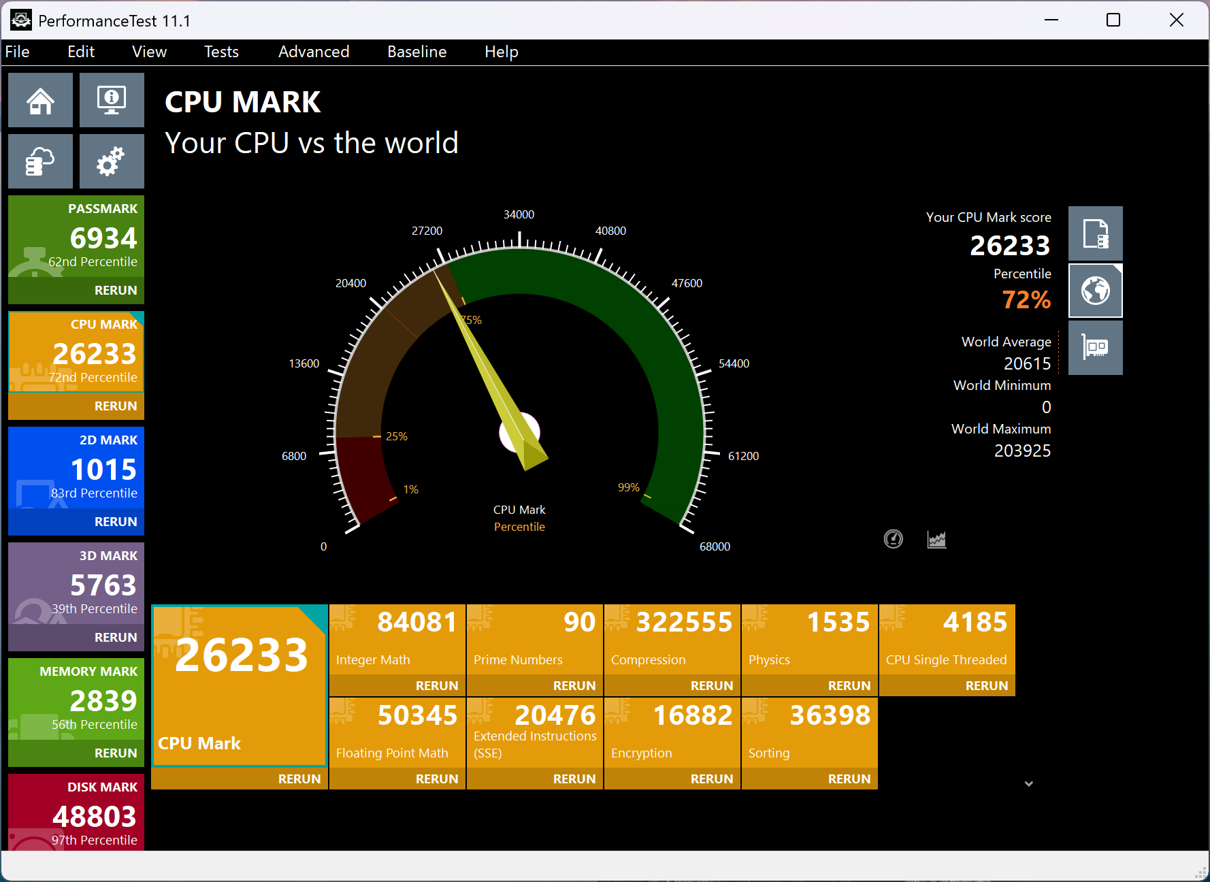The image size is (1210, 882).
Task: Open the Baseline menu
Action: pyautogui.click(x=416, y=52)
